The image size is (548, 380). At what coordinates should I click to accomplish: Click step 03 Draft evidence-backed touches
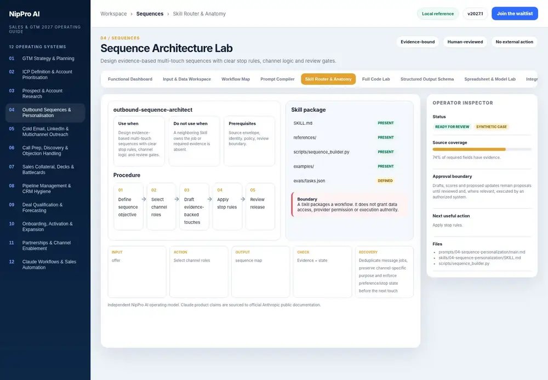click(x=195, y=206)
